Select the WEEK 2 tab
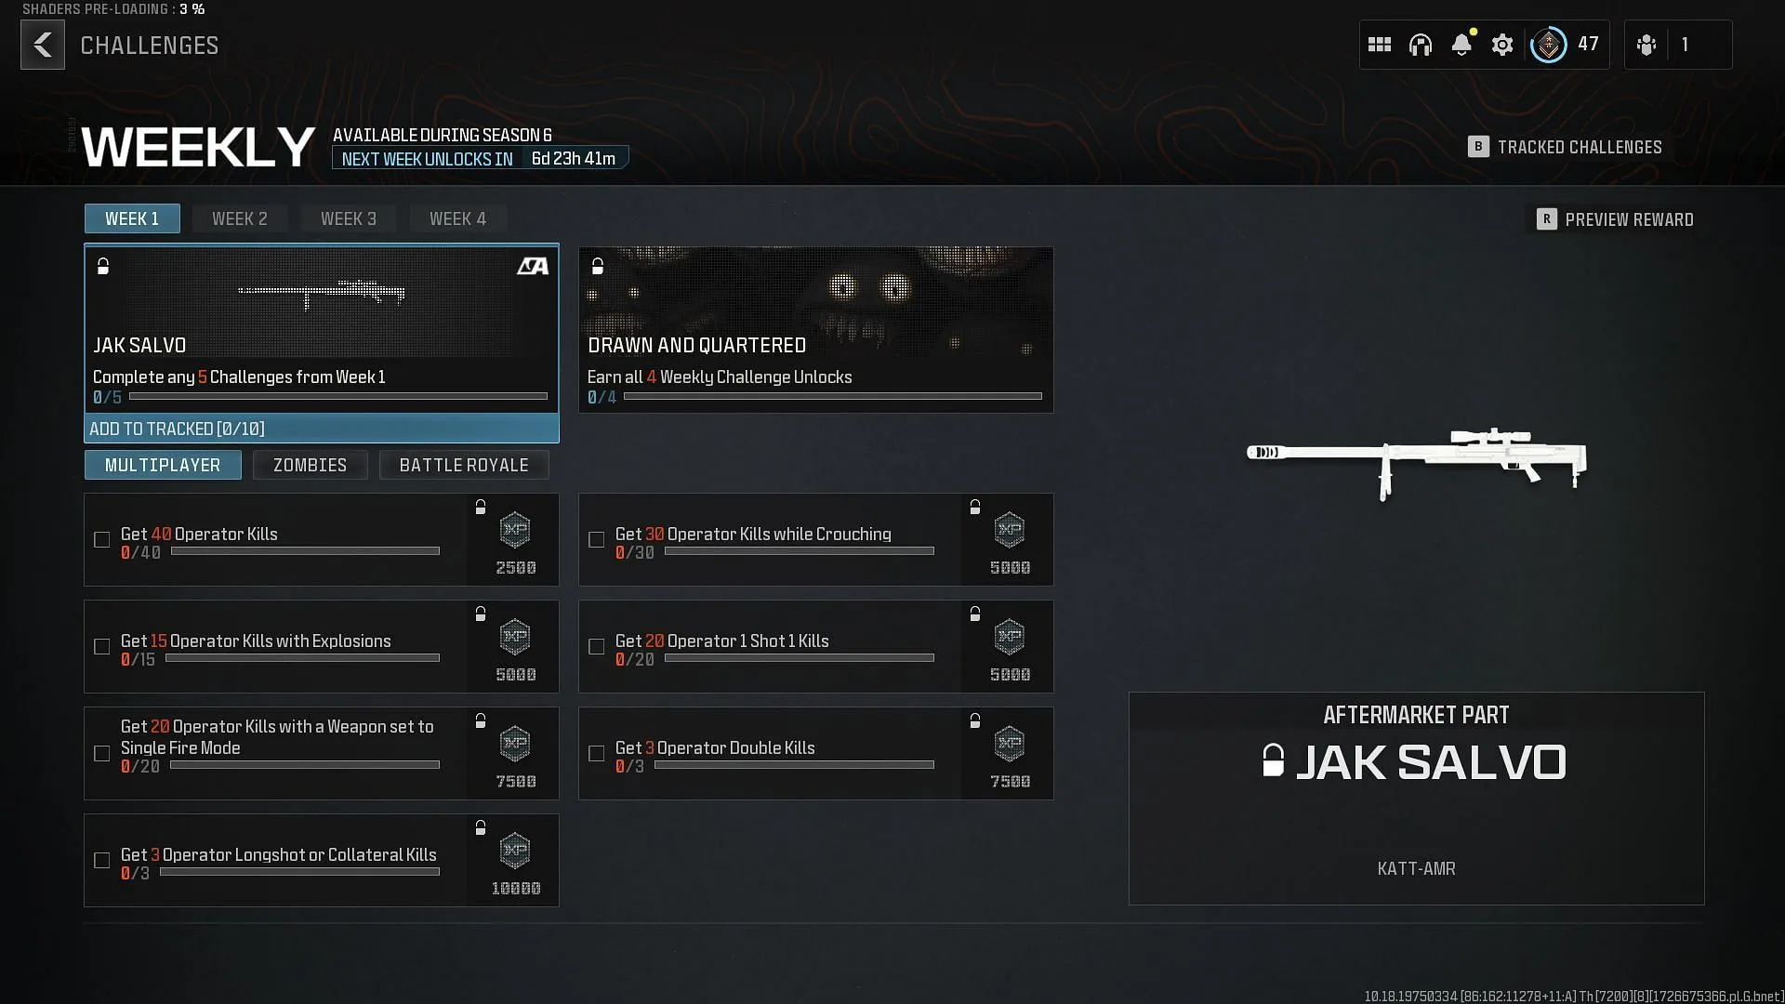This screenshot has height=1004, width=1785. tap(239, 218)
